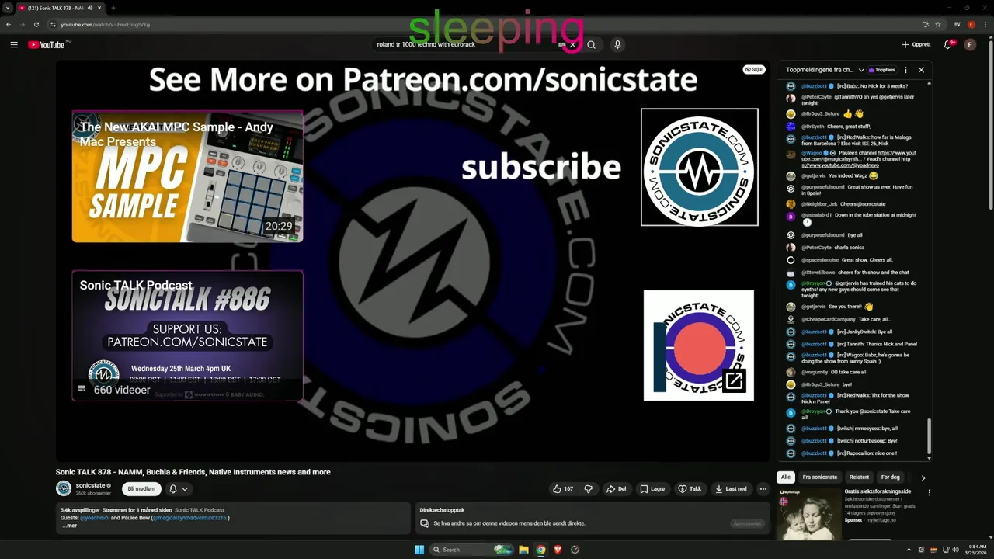This screenshot has height=559, width=994.
Task: Open the account avatar menu
Action: coord(970,44)
